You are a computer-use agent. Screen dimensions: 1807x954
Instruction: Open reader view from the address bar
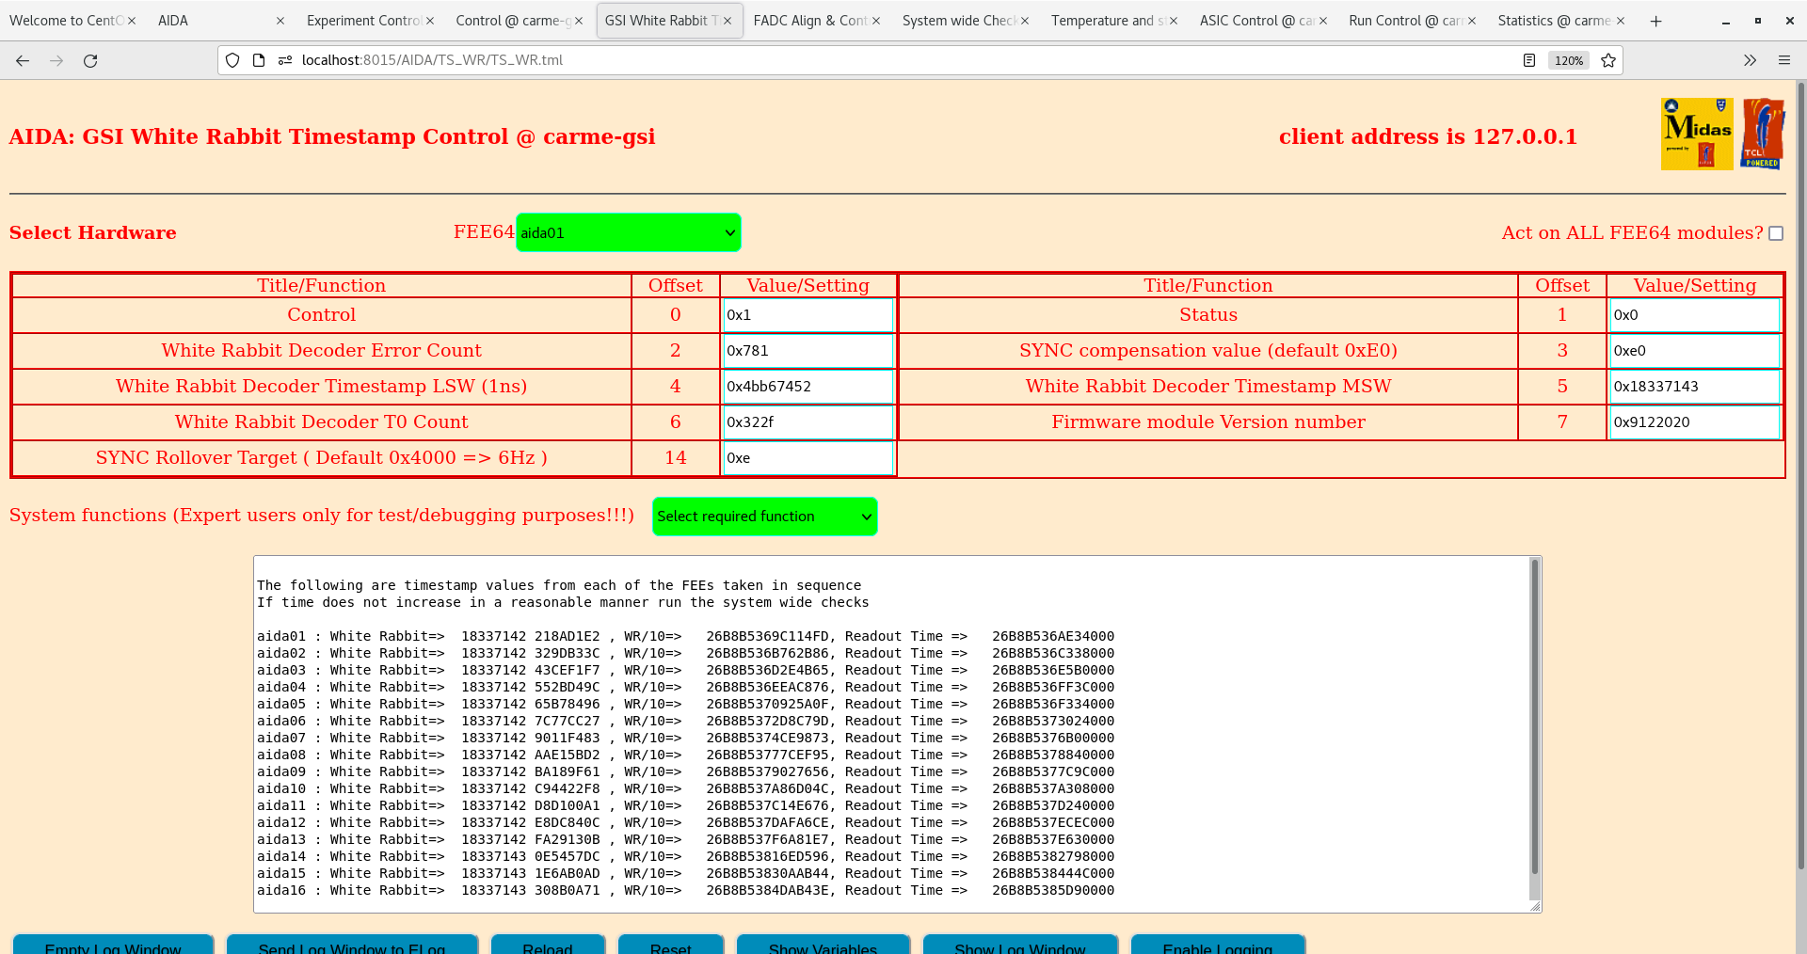pyautogui.click(x=1528, y=60)
